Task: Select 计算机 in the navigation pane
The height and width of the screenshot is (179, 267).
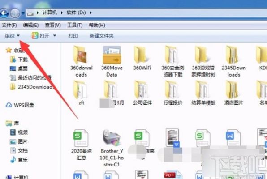Action: tap(17, 177)
